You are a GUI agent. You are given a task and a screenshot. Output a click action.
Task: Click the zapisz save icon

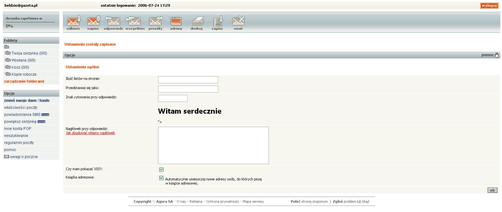(217, 21)
